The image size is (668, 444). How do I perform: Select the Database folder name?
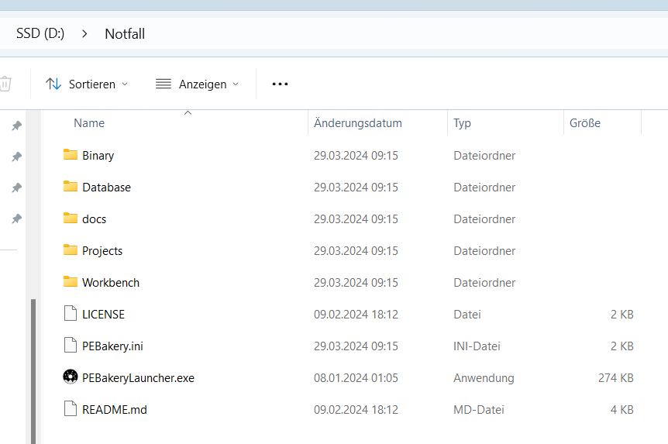(x=106, y=187)
